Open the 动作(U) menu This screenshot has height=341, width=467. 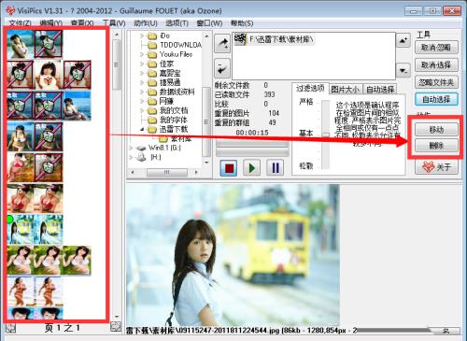point(146,23)
